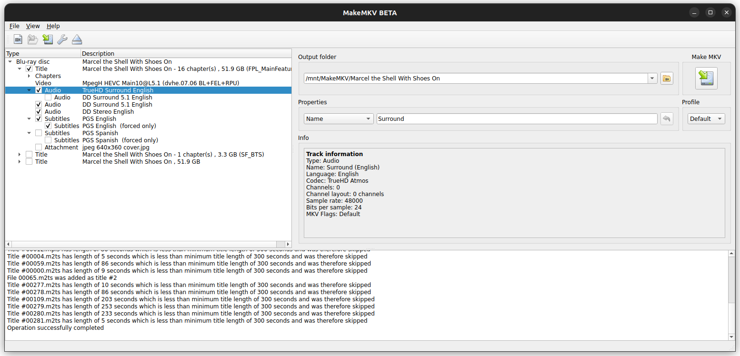This screenshot has width=740, height=356.
Task: Collapse the PGS English subtitles node
Action: pyautogui.click(x=29, y=119)
